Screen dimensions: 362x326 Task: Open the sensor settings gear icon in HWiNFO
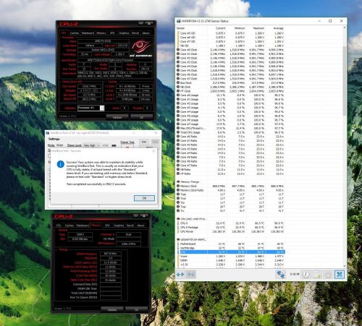pos(328,274)
